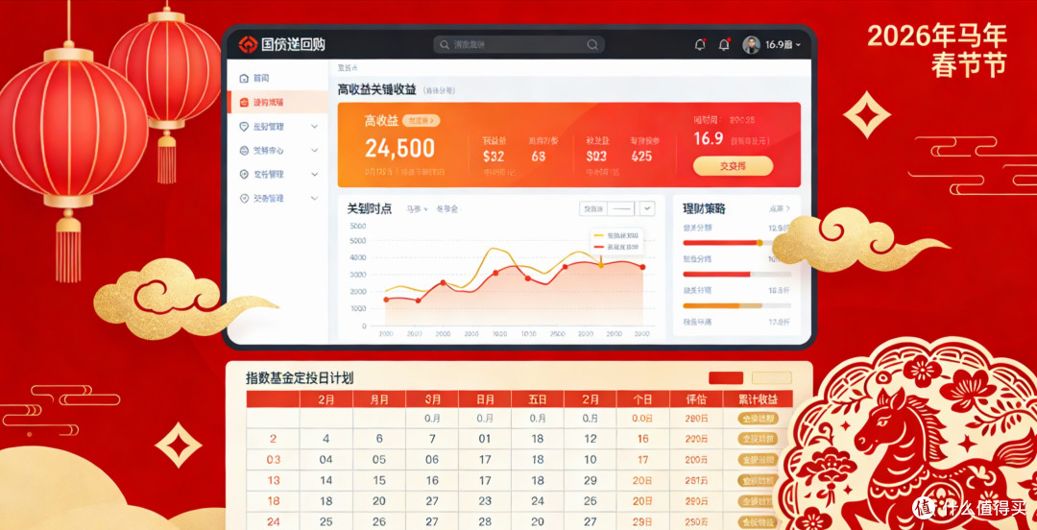Expand the location pin sidebar item chevron

point(314,174)
